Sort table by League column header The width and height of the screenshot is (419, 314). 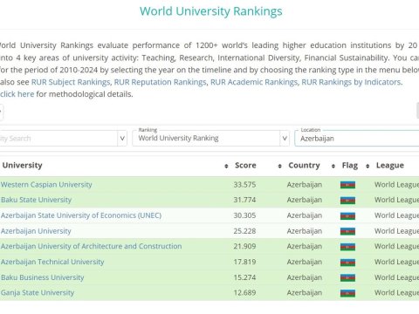(390, 166)
